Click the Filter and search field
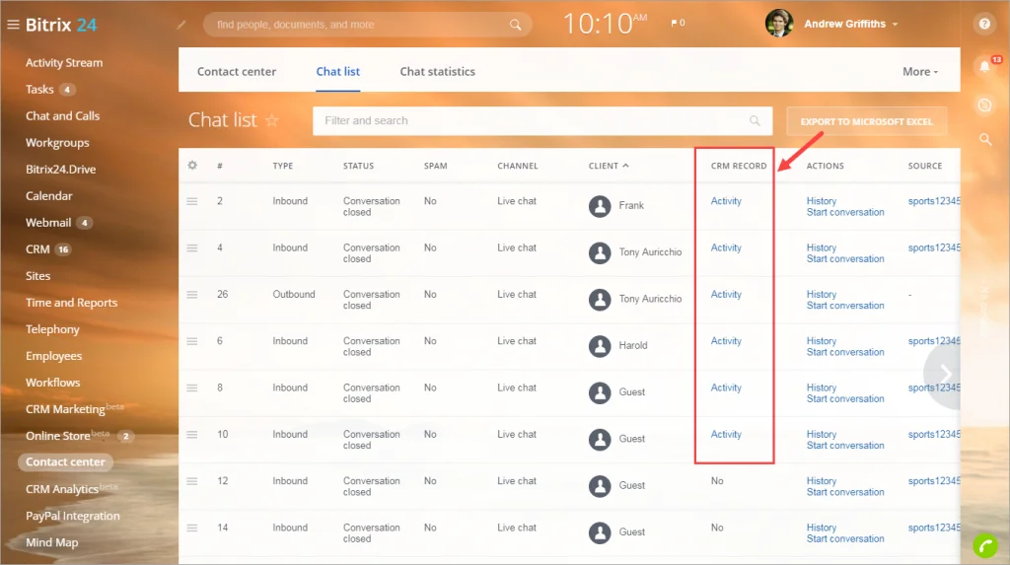The width and height of the screenshot is (1010, 565). tap(542, 120)
